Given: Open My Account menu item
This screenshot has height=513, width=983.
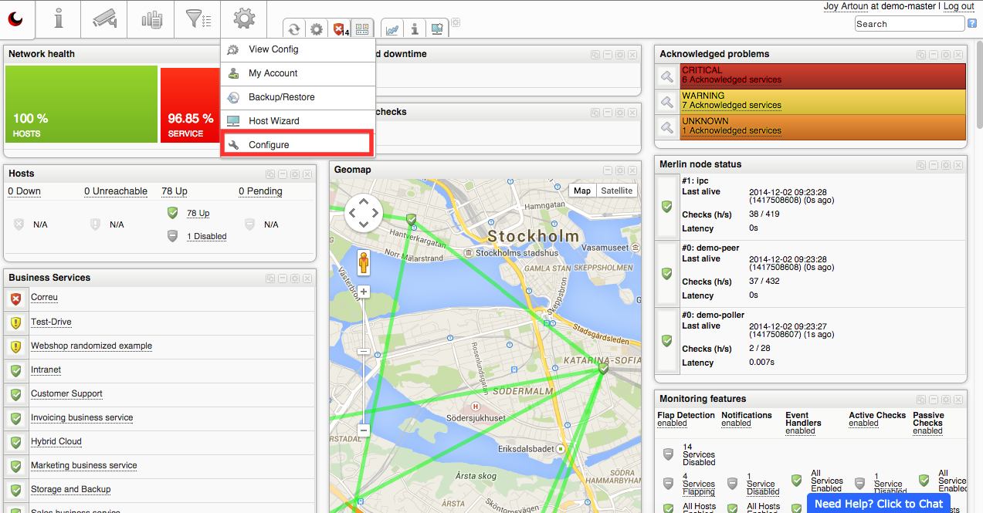Looking at the screenshot, I should coord(297,73).
